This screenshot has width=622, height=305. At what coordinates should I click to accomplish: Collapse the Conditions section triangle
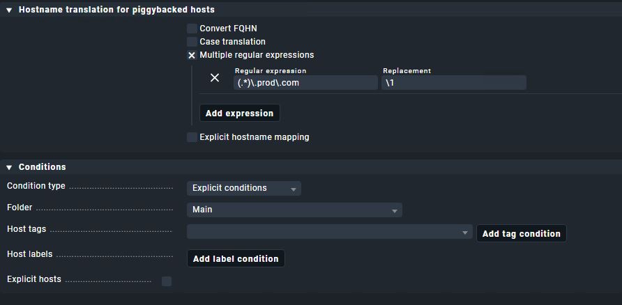point(9,167)
